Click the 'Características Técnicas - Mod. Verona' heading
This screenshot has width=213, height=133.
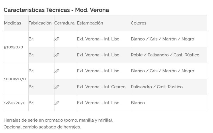click(x=56, y=10)
